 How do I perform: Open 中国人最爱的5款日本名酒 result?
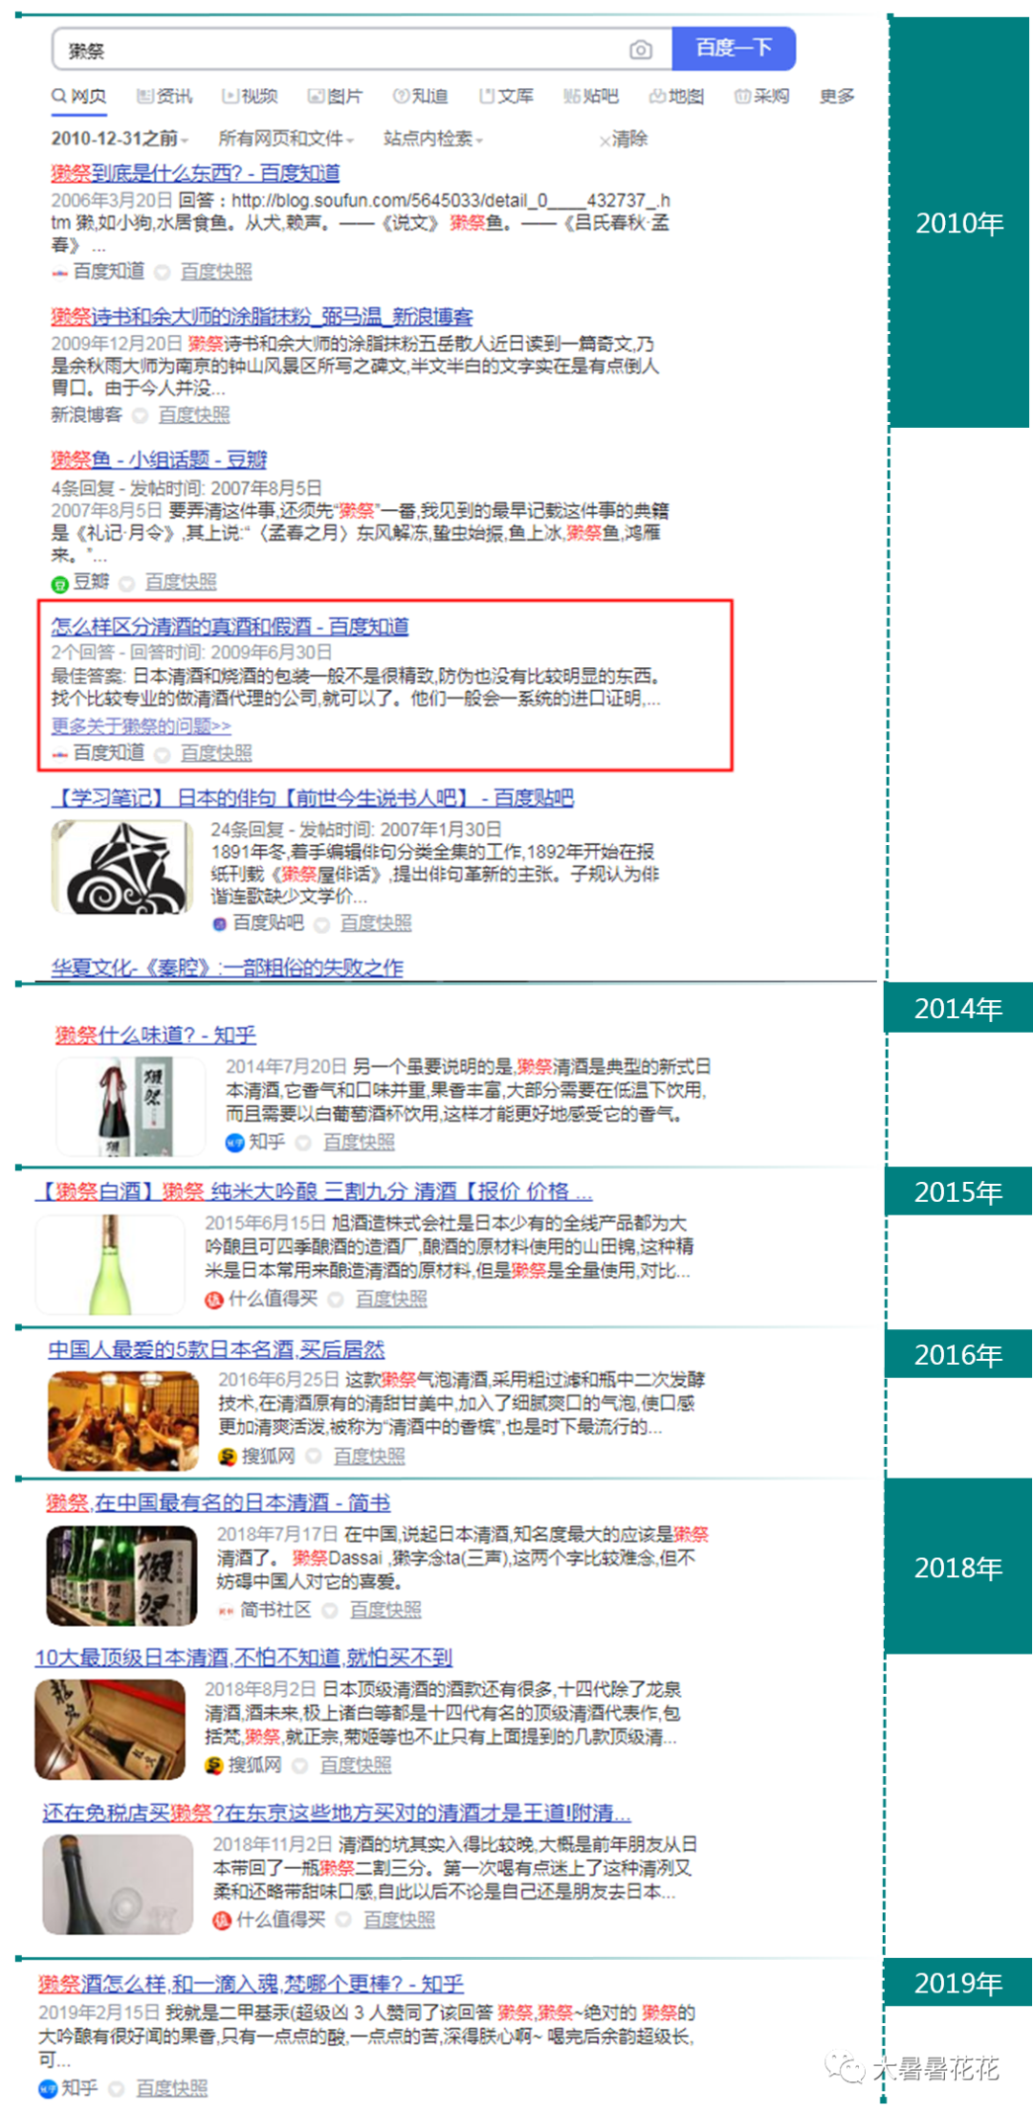coord(216,1349)
